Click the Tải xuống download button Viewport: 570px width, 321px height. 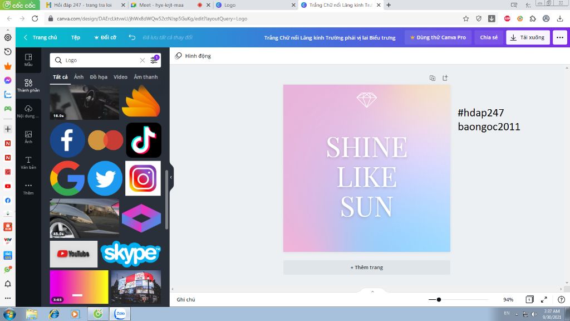(528, 37)
